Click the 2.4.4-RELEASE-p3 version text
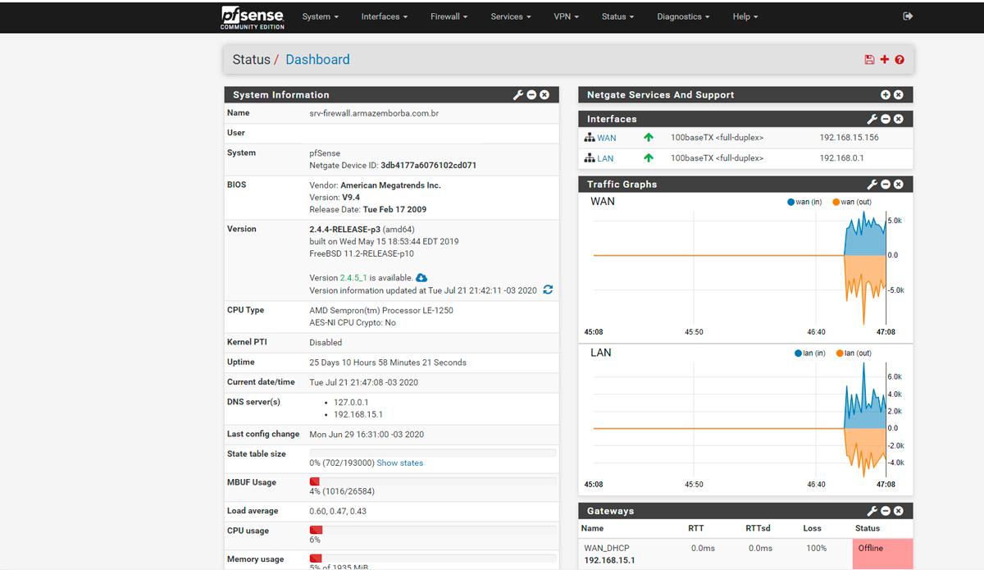984x570 pixels. click(345, 230)
